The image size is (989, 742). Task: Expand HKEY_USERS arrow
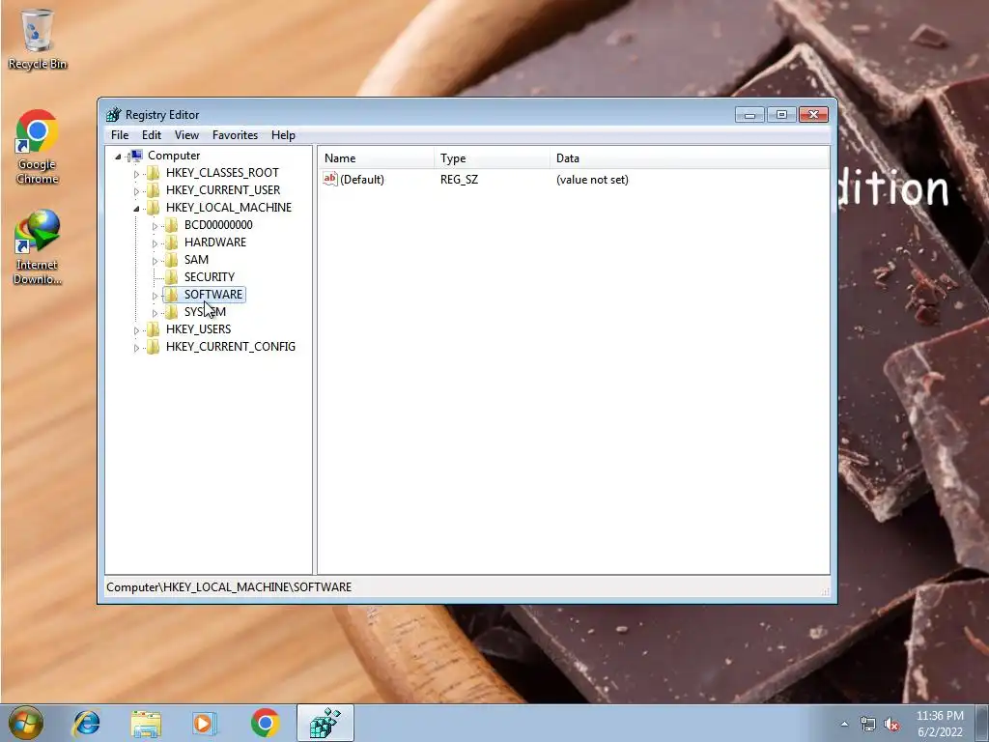click(136, 330)
